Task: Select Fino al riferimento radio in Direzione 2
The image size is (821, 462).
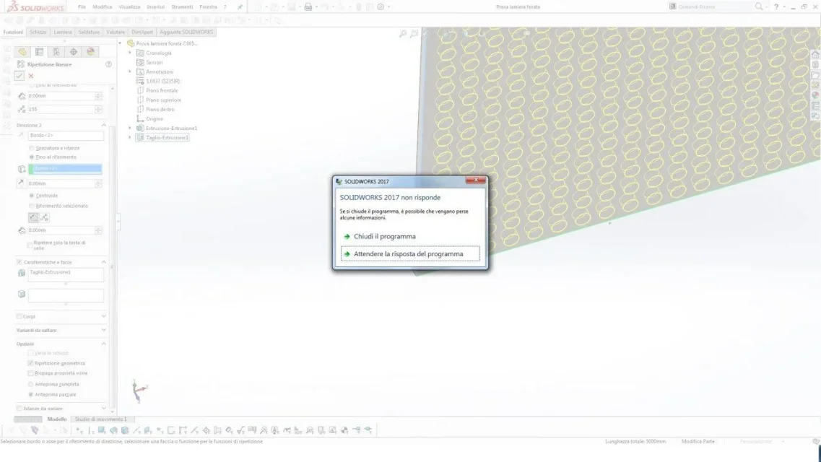Action: (x=32, y=157)
